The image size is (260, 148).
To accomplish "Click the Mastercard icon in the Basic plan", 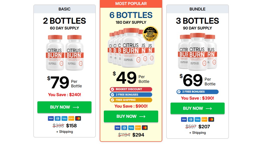I will [78, 118].
